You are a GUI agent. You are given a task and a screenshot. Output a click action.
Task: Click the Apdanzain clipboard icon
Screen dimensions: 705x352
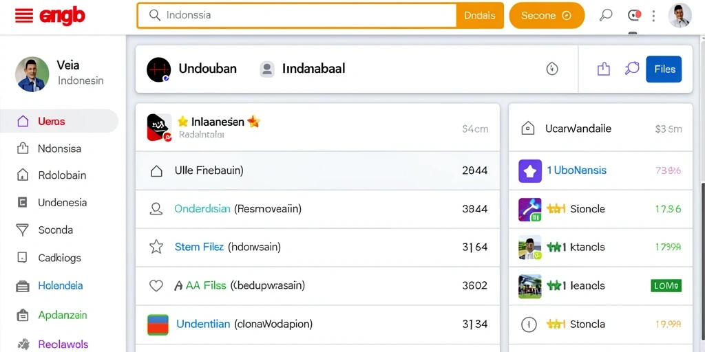pyautogui.click(x=23, y=315)
